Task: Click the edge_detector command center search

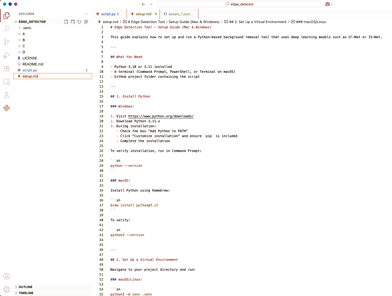Action: [239, 4]
